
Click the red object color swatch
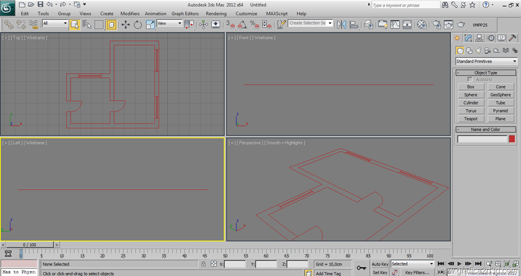click(x=512, y=139)
